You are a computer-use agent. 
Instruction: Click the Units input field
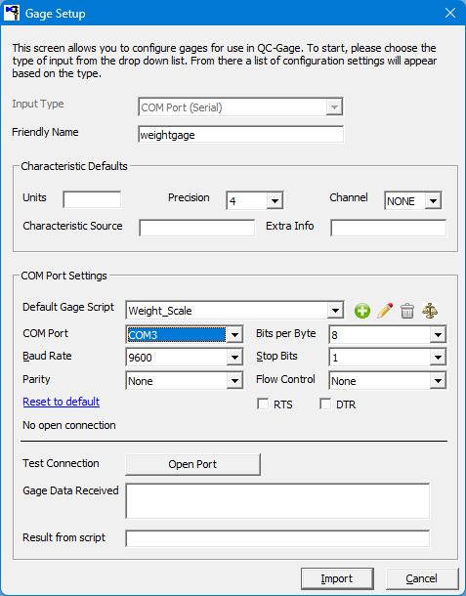coord(92,199)
